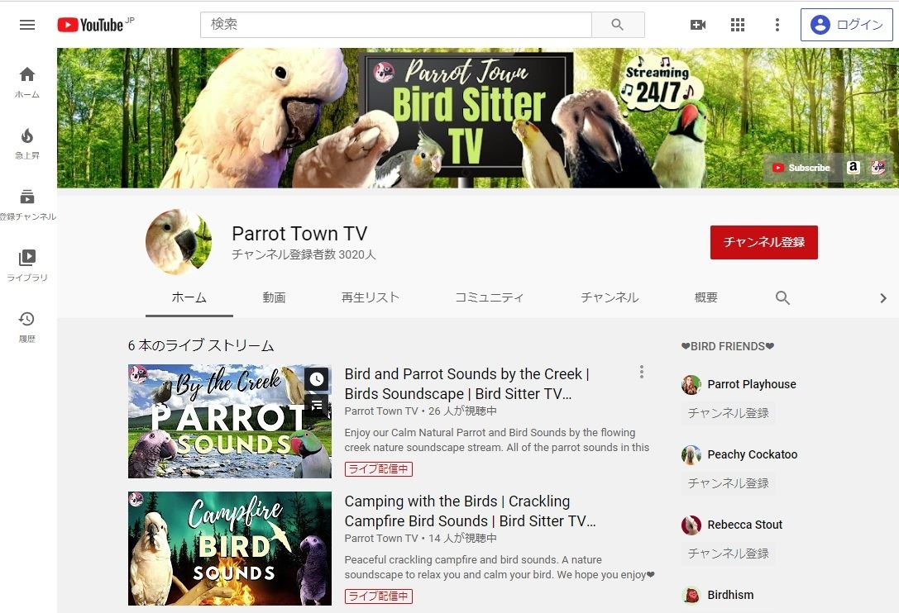
Task: Open the YouTube apps grid icon
Action: point(738,25)
